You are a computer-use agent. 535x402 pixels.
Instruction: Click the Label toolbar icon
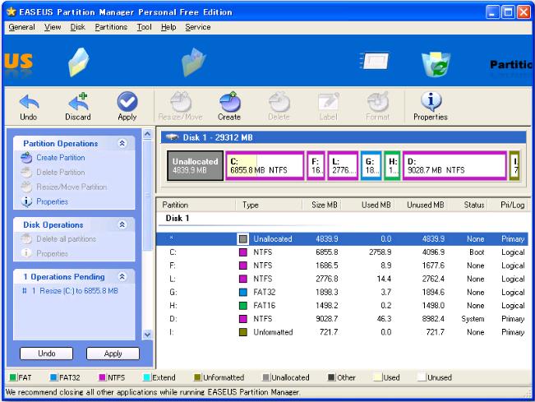tap(328, 102)
